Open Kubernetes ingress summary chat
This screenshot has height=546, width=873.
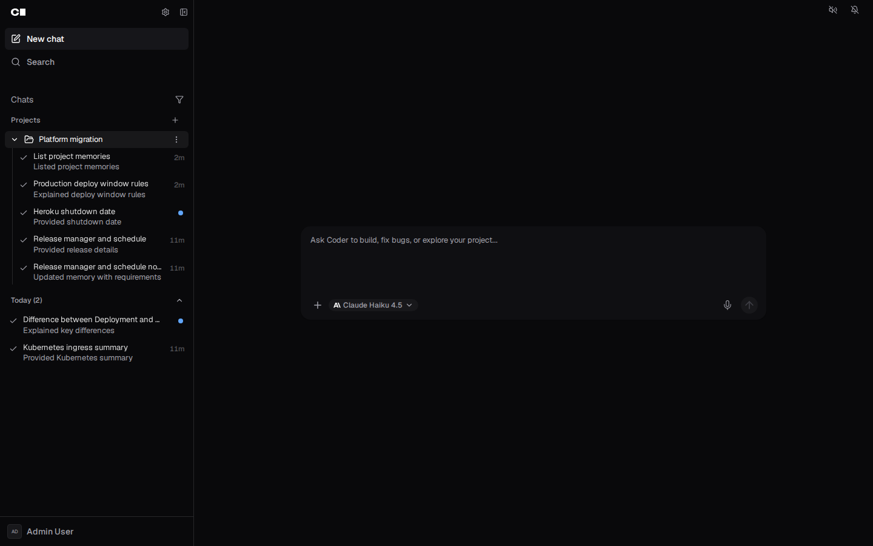tap(97, 352)
